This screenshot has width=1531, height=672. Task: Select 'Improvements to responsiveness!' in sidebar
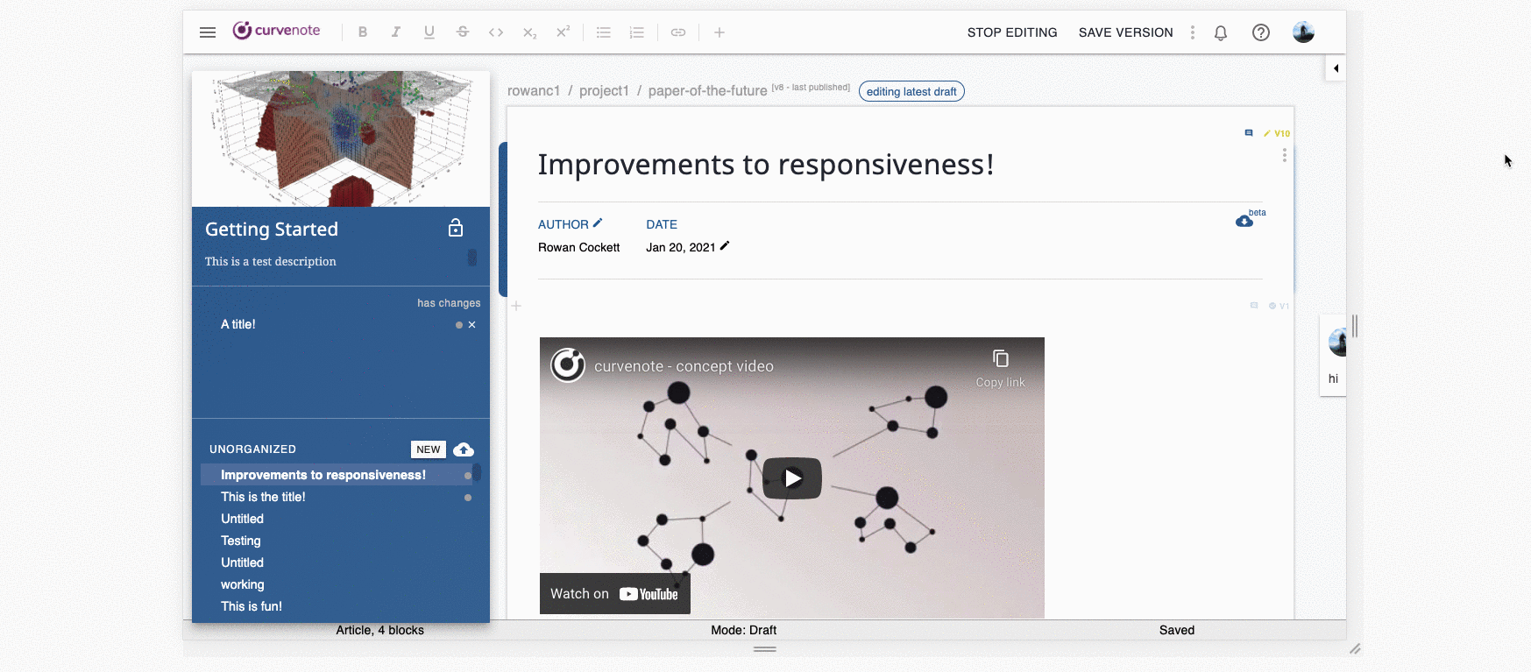323,475
